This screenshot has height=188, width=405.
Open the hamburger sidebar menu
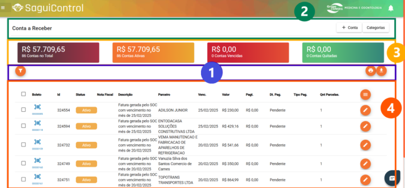point(3,8)
